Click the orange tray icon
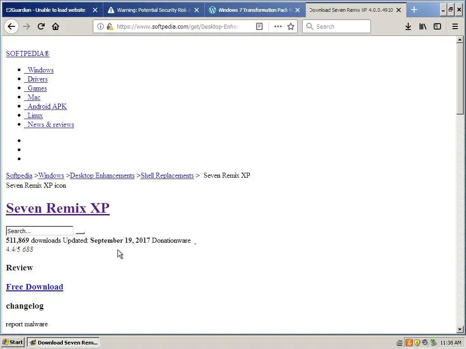 click(409, 343)
